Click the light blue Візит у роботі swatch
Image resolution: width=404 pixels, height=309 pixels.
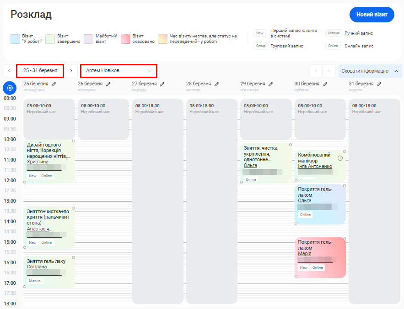(15, 39)
